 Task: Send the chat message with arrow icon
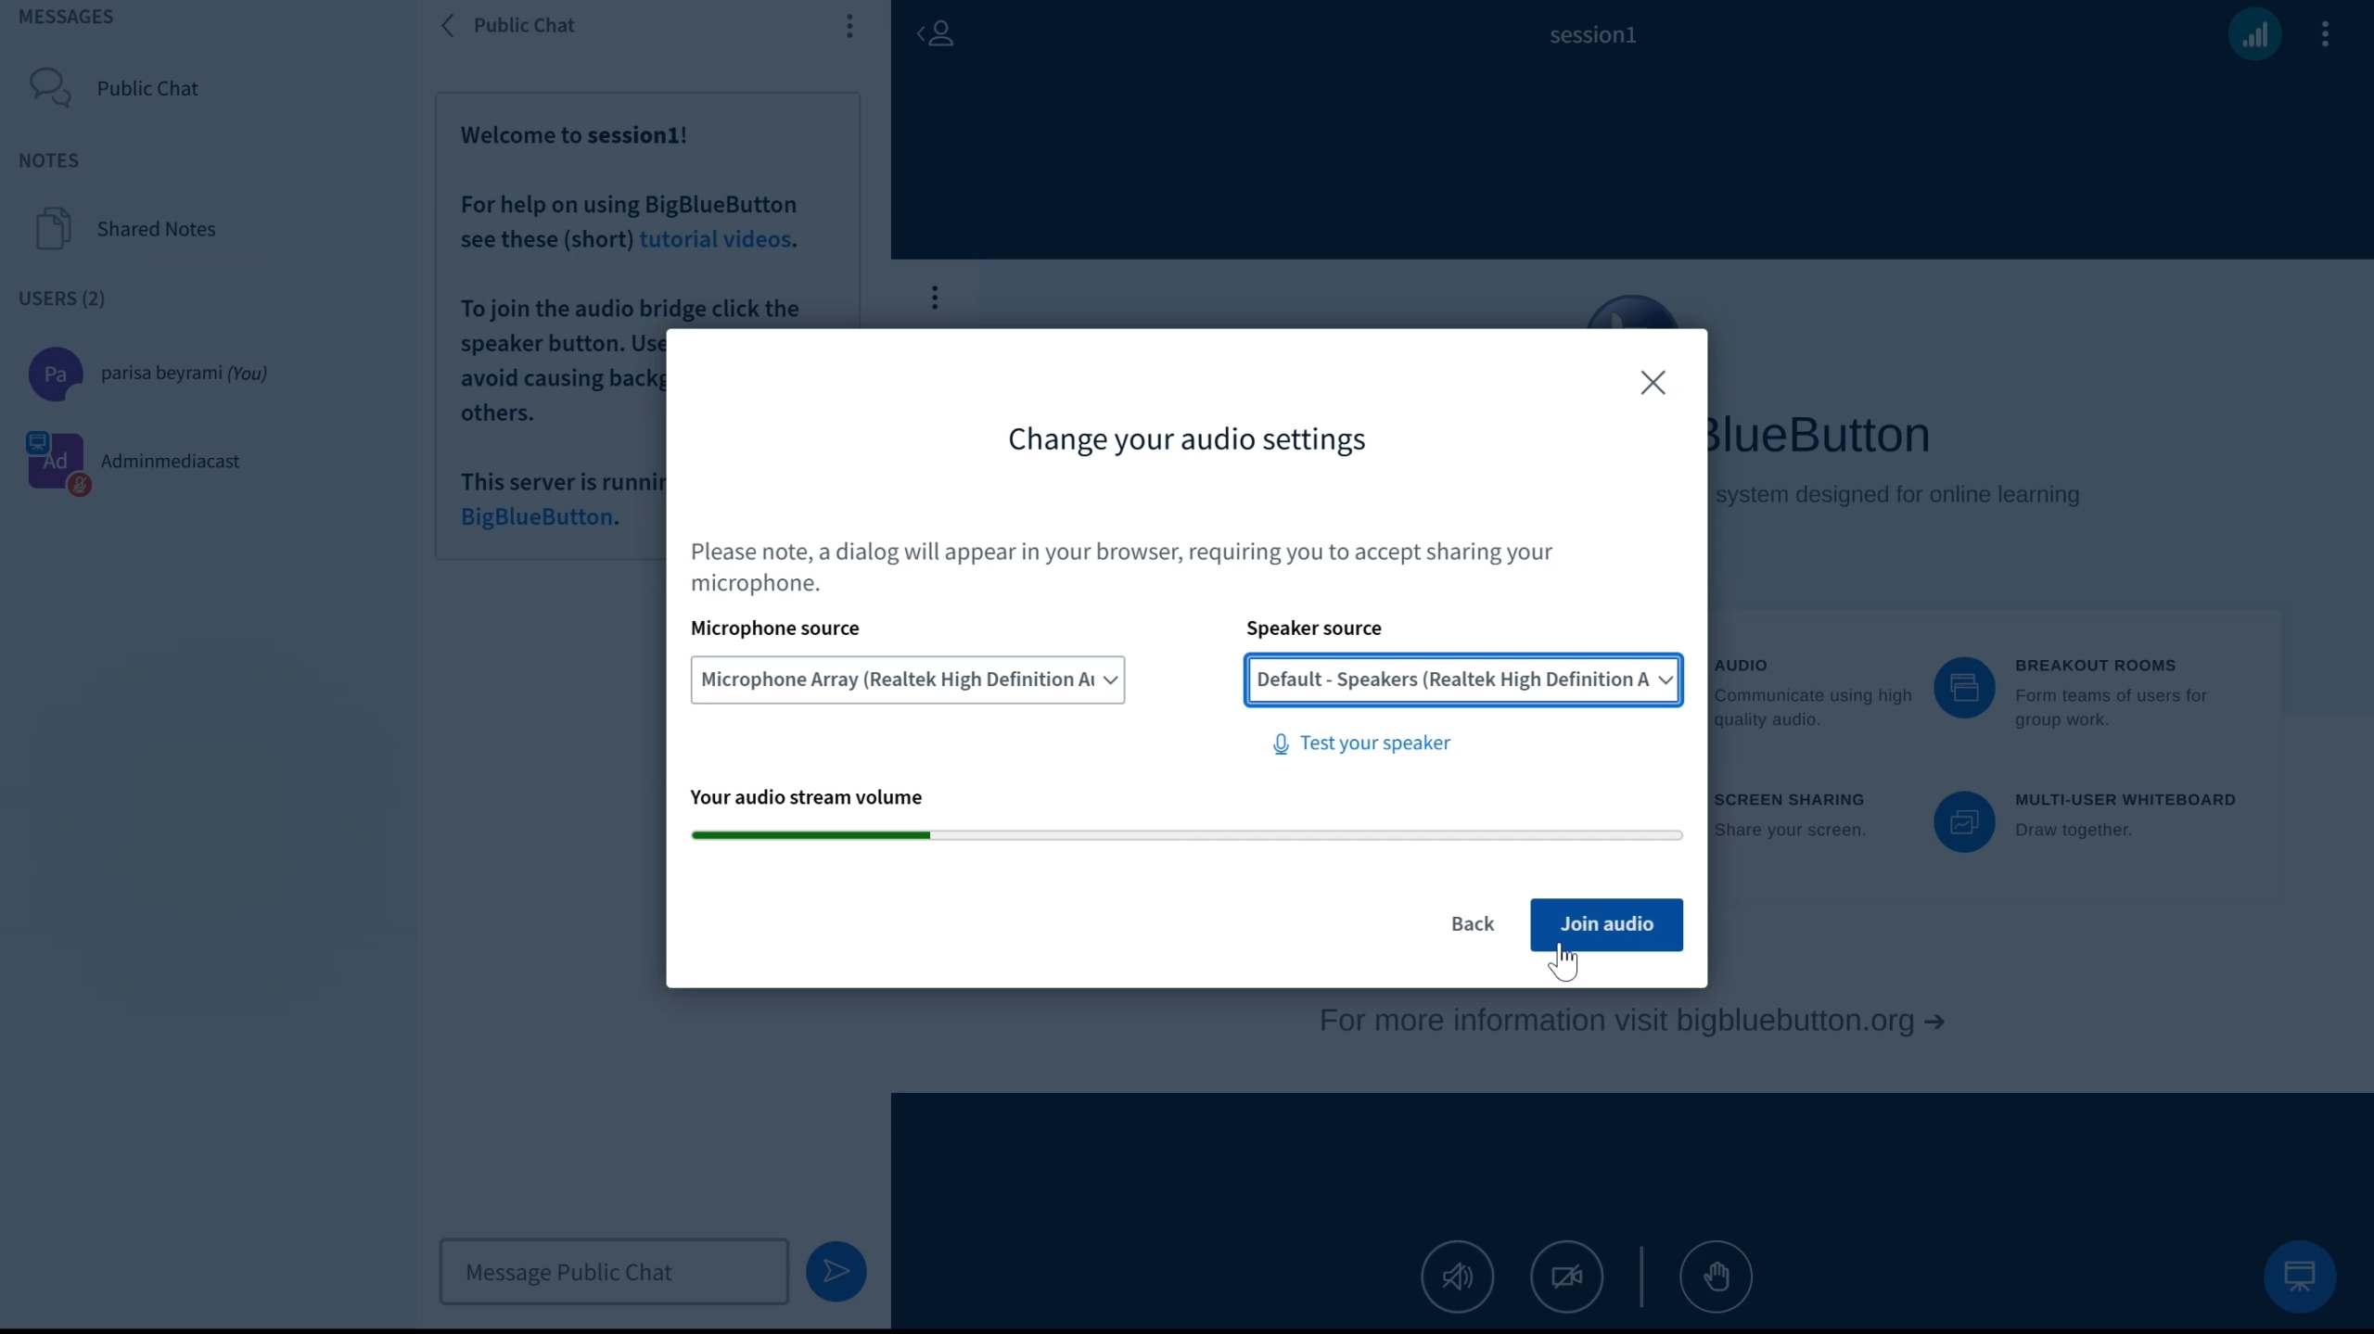tap(835, 1271)
